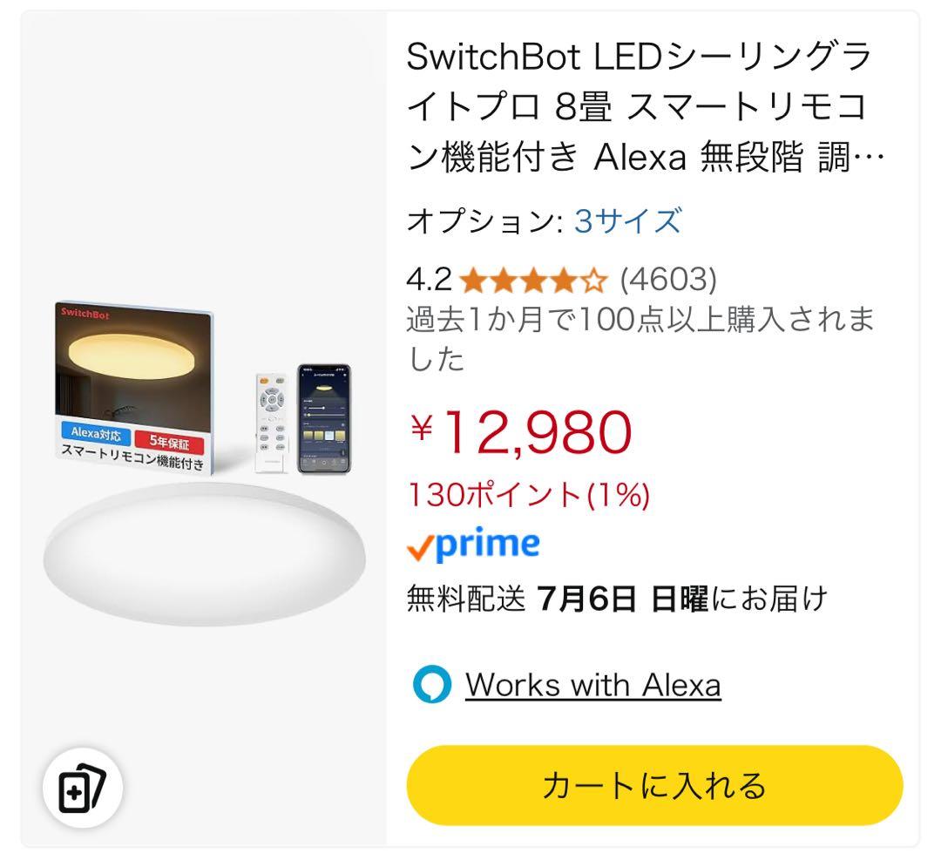The width and height of the screenshot is (941, 860).
Task: Tap the Alexa logo next to Works with Alexa
Action: pyautogui.click(x=433, y=684)
